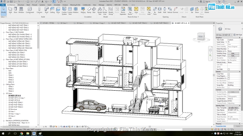Open the 3D MẶT CẮT B-B view
This screenshot has width=243, height=136.
pos(14,100)
